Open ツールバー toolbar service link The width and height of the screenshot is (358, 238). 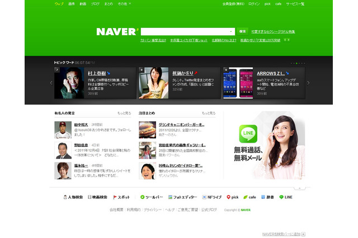[x=152, y=197]
